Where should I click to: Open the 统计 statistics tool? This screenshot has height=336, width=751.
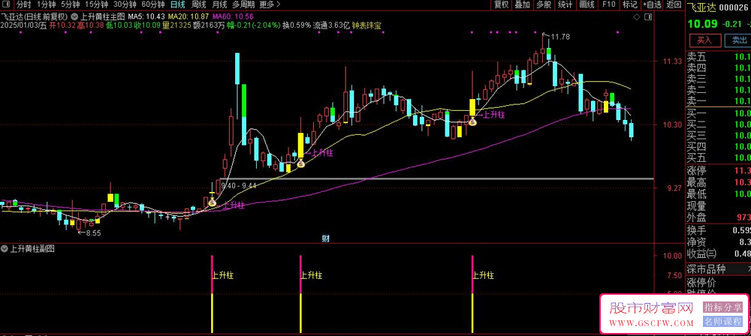tap(566, 5)
